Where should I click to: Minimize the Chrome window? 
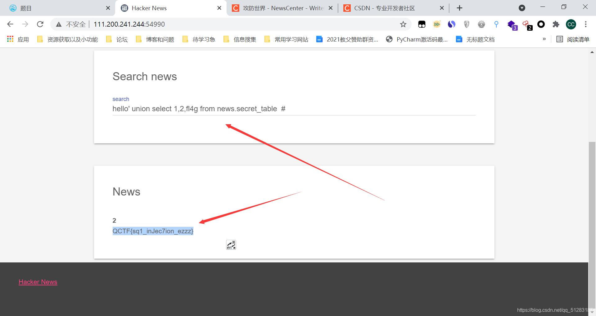pos(543,7)
